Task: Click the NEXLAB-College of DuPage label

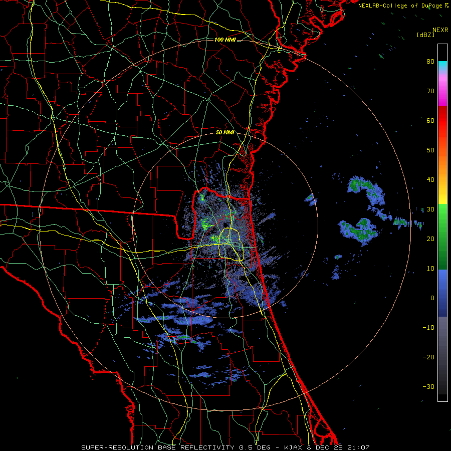Action: [x=400, y=6]
